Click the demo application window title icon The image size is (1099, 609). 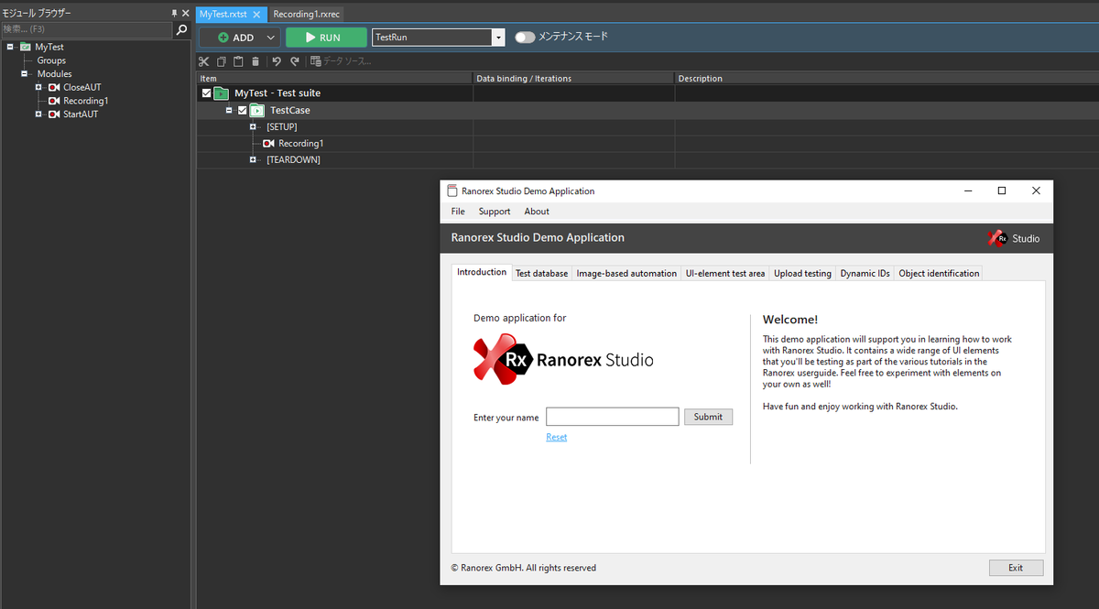452,190
